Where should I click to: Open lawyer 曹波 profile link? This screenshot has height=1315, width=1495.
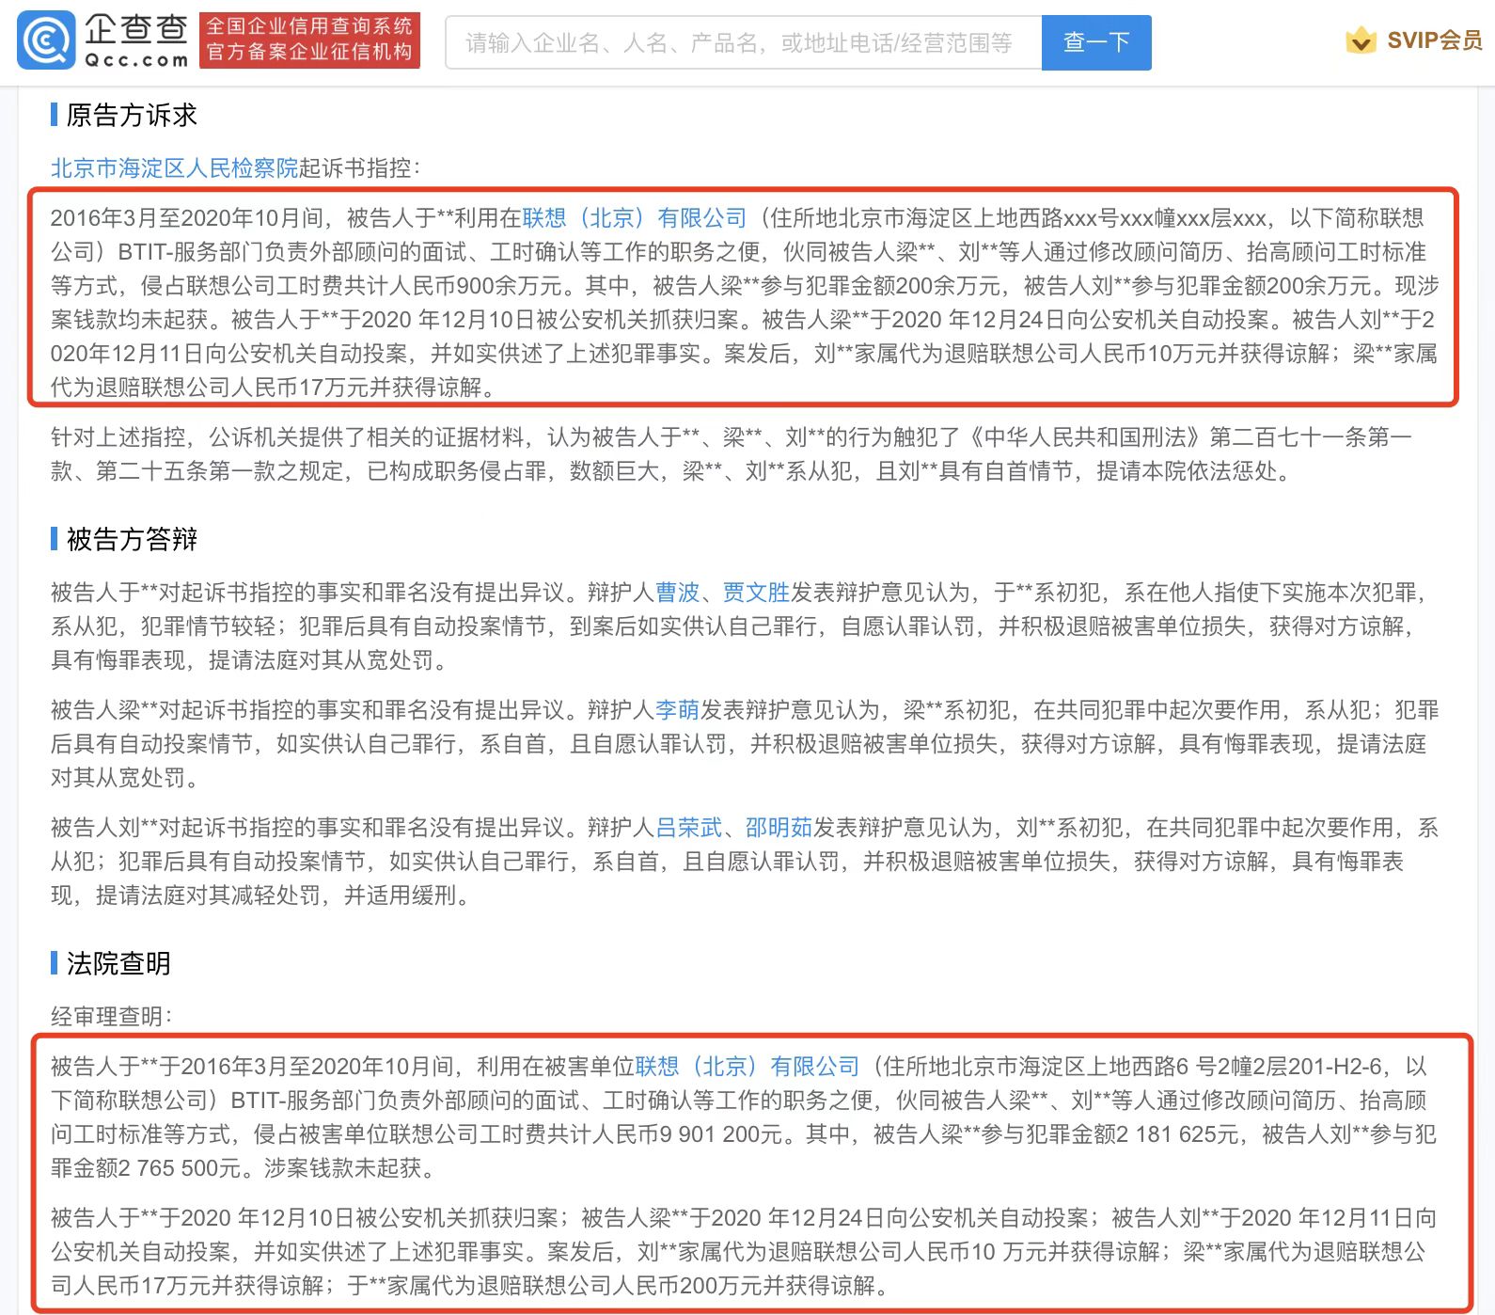pyautogui.click(x=678, y=593)
